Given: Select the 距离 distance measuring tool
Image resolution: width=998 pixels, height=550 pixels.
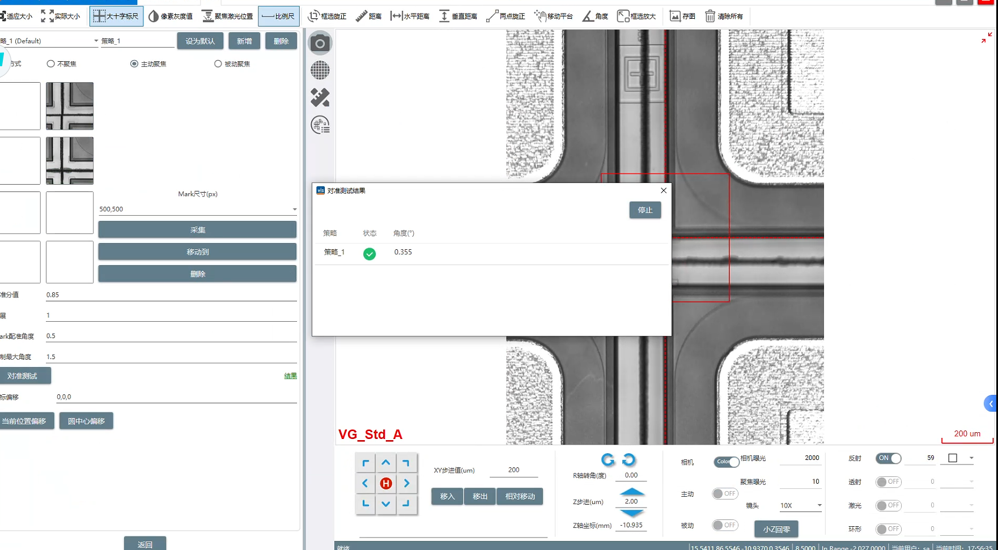Looking at the screenshot, I should 368,16.
